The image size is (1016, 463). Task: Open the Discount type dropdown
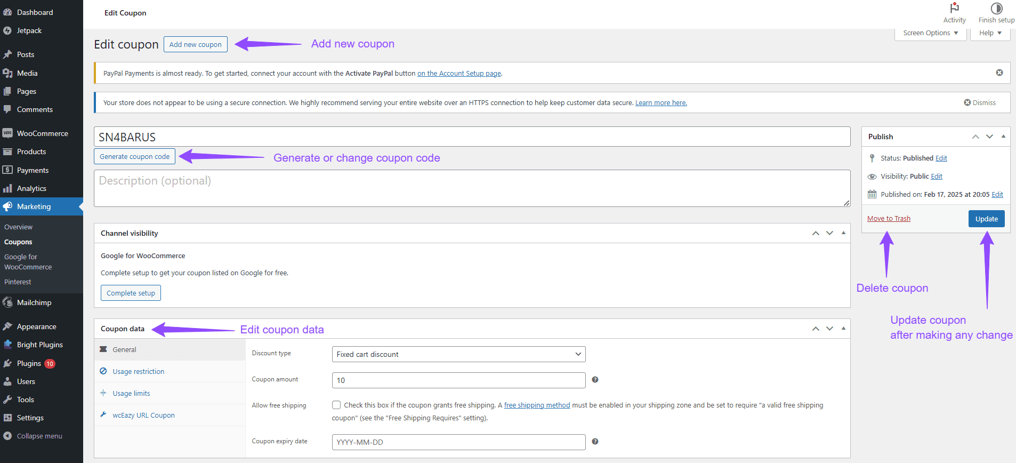[x=458, y=354]
